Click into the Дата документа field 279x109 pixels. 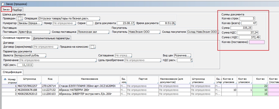(x=126, y=23)
